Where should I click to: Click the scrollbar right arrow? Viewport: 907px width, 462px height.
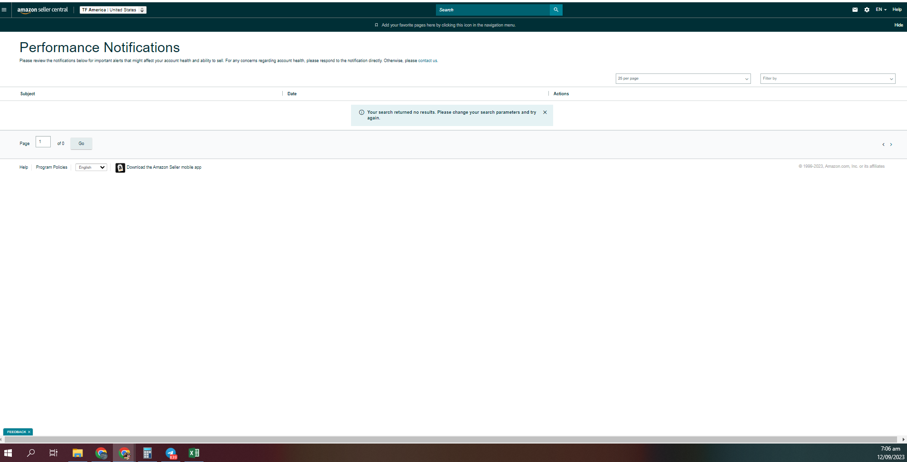[x=903, y=440]
